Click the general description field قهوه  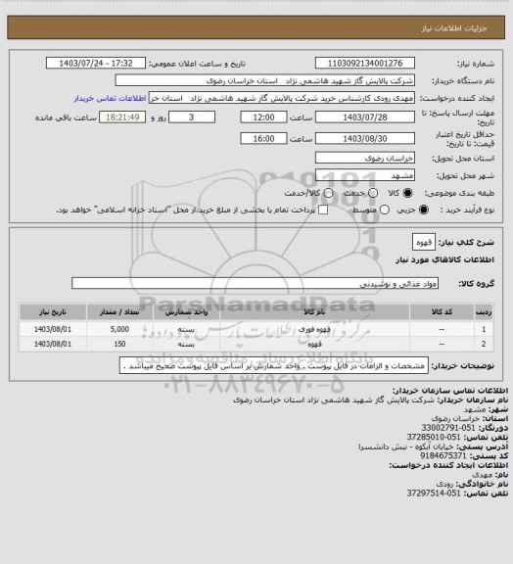click(x=424, y=243)
